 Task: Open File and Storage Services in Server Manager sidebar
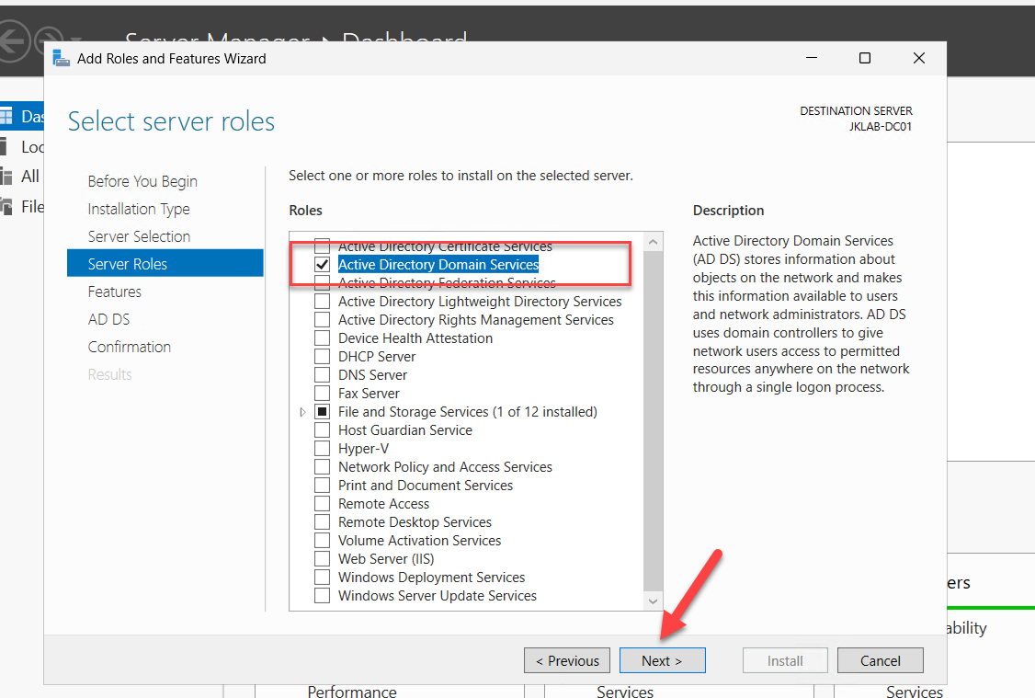point(22,207)
